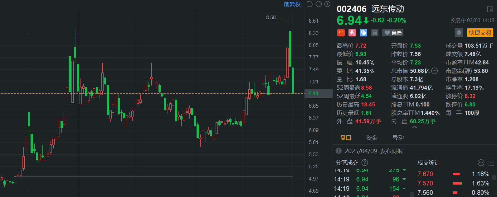497x197 pixels.
Task: Open more options in 成交统计 header
Action: tap(481, 162)
